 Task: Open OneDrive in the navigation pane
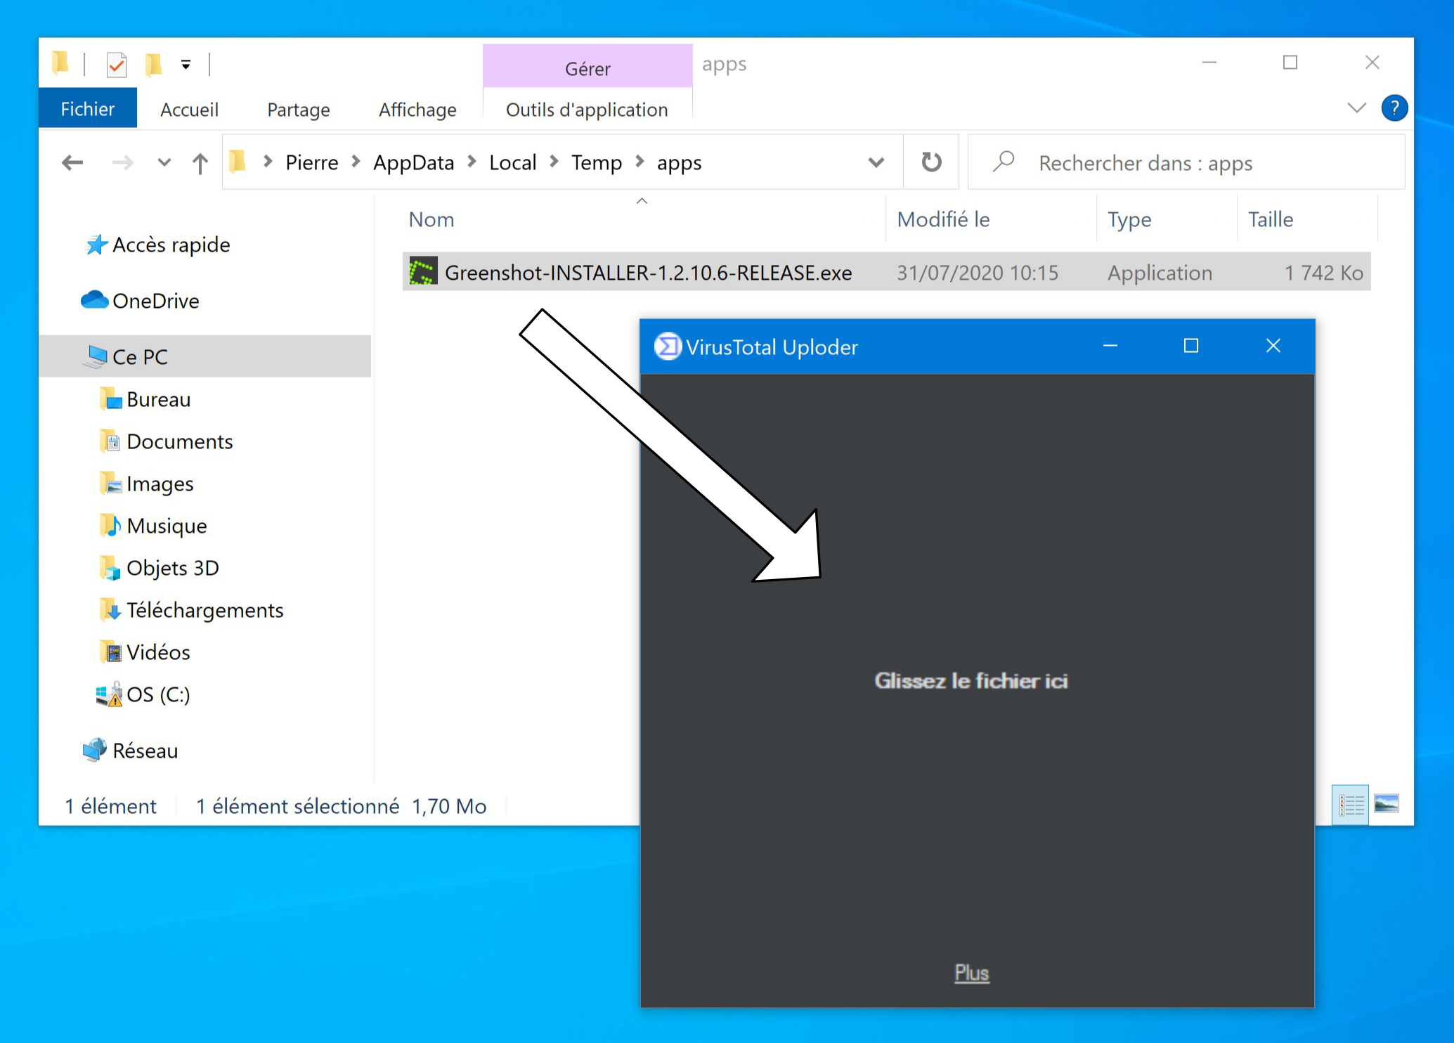pos(155,301)
